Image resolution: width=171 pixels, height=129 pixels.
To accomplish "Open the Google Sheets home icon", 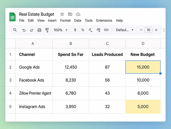I will (x=13, y=17).
